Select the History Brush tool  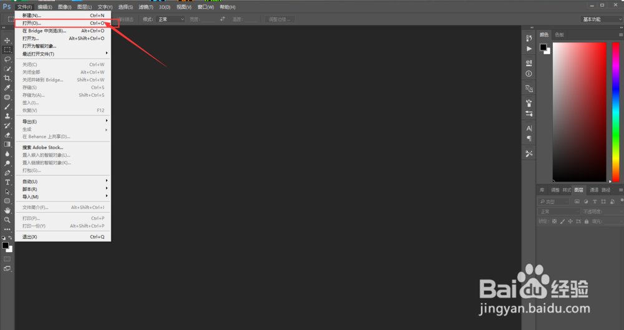tap(7, 125)
